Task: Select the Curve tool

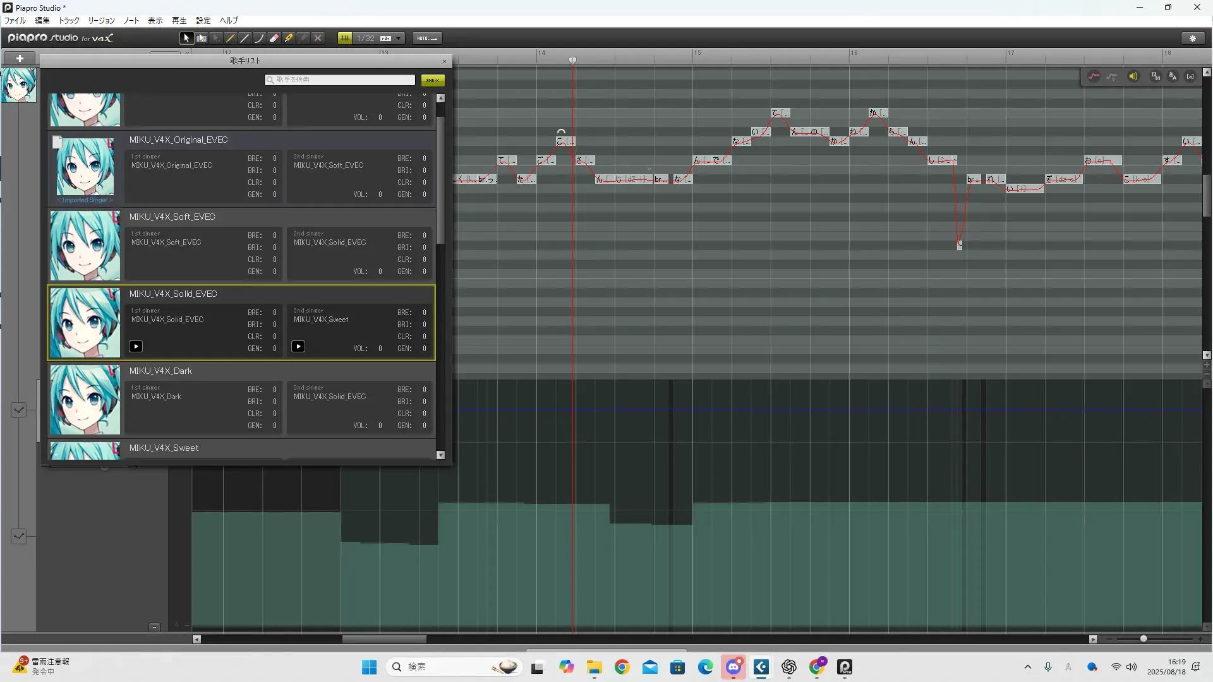Action: (x=259, y=39)
